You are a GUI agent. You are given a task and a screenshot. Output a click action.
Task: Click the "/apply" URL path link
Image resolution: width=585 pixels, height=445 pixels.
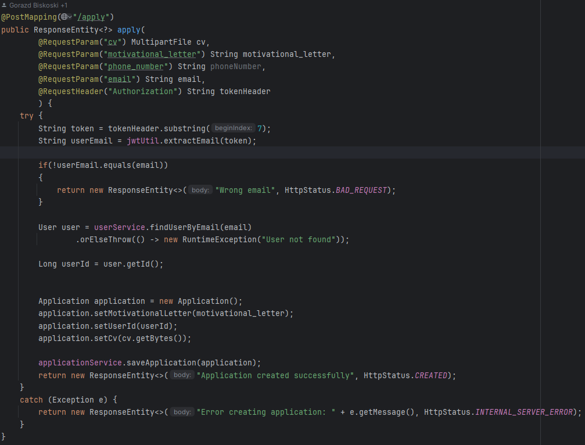tap(95, 17)
